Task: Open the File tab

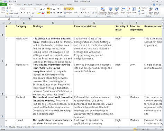Action: pos(3,5)
